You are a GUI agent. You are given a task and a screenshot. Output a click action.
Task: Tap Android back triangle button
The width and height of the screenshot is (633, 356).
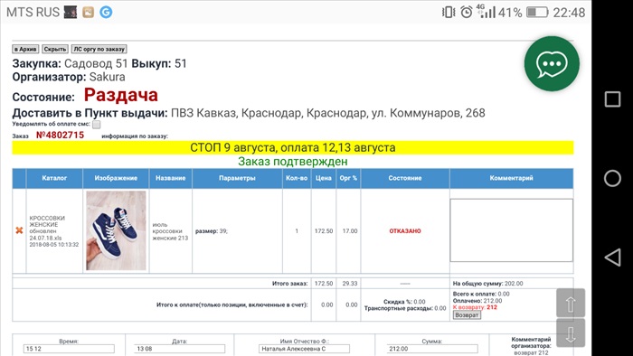612,257
